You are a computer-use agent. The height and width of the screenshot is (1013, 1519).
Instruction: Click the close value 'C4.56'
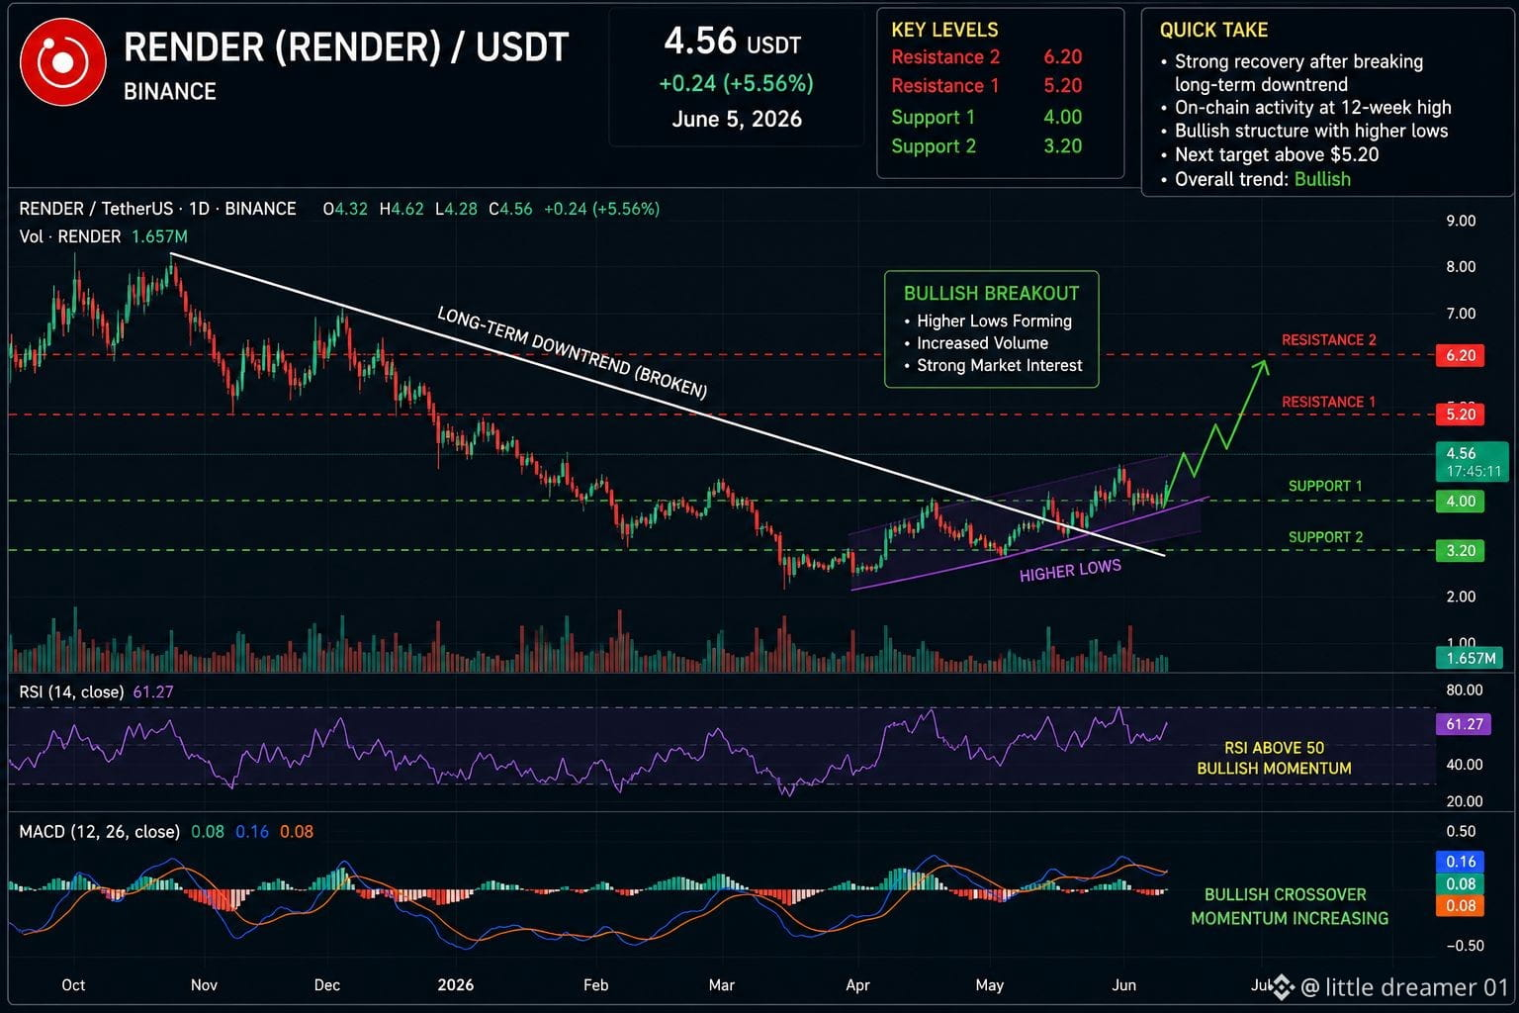click(510, 209)
